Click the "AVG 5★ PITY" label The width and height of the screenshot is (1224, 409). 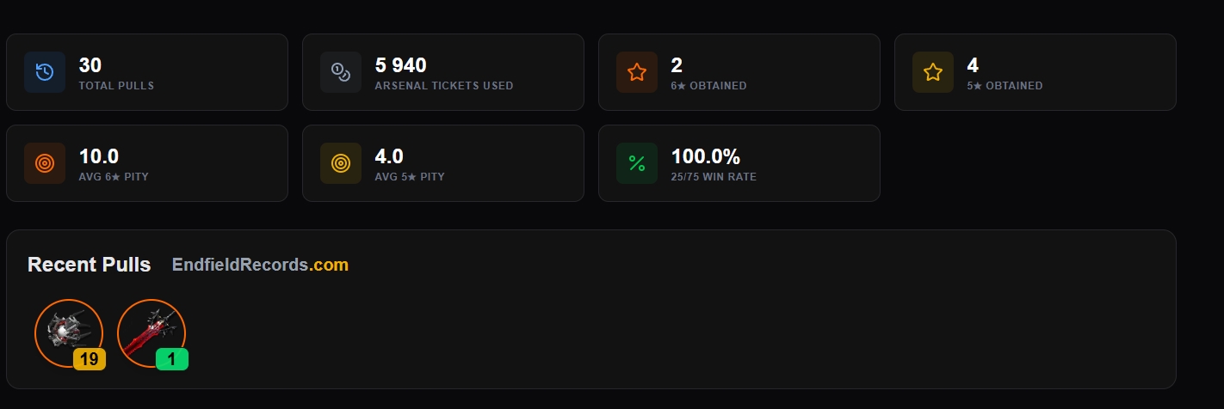(x=410, y=177)
